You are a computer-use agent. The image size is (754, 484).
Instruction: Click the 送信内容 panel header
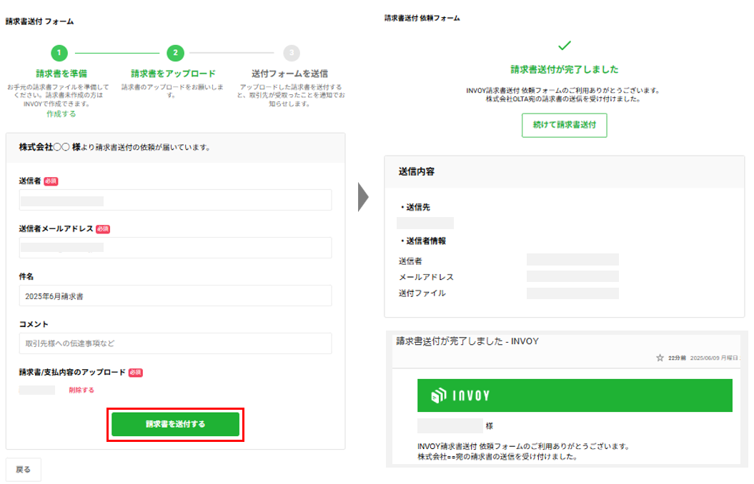[565, 171]
